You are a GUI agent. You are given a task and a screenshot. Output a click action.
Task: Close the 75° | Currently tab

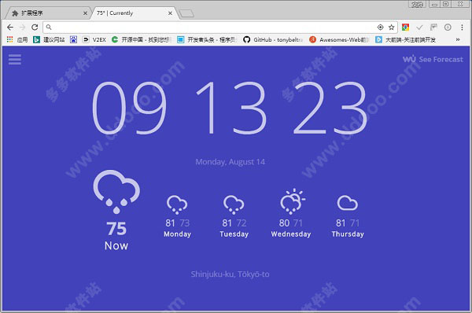tap(170, 13)
